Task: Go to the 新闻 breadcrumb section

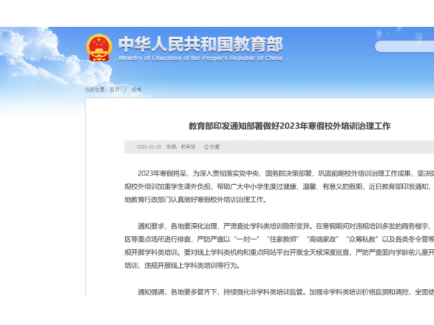Action: tap(136, 90)
